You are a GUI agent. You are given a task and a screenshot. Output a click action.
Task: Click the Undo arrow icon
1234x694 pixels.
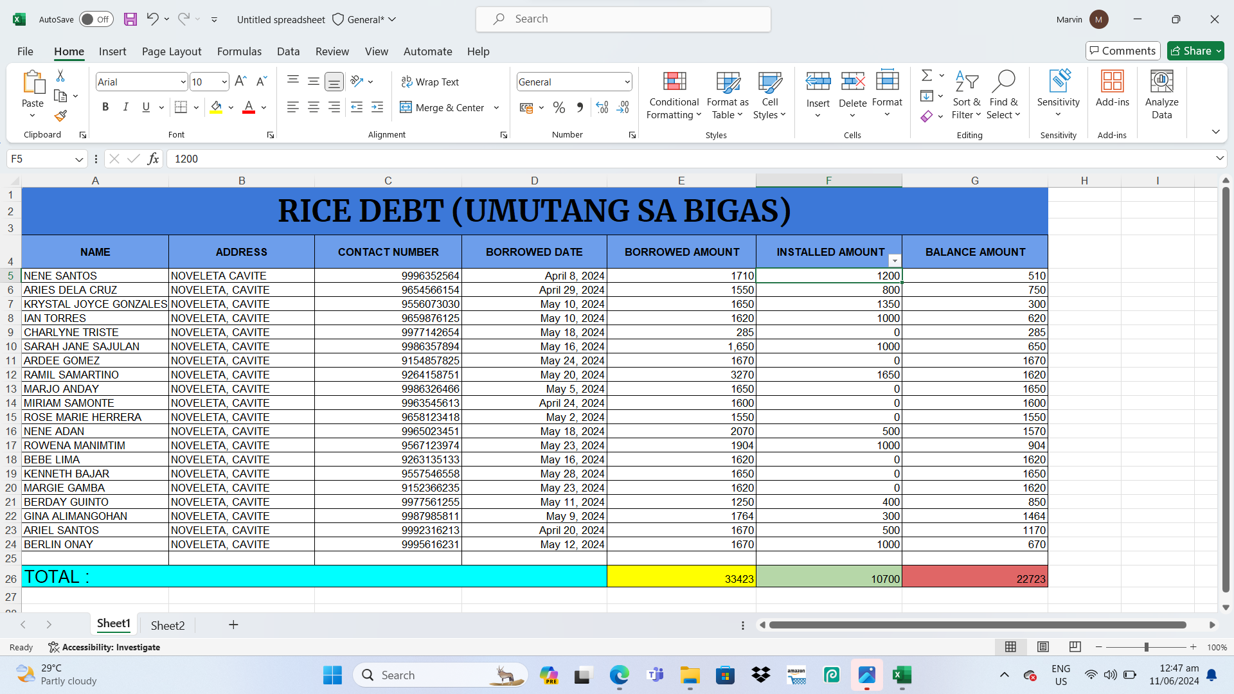pyautogui.click(x=152, y=19)
